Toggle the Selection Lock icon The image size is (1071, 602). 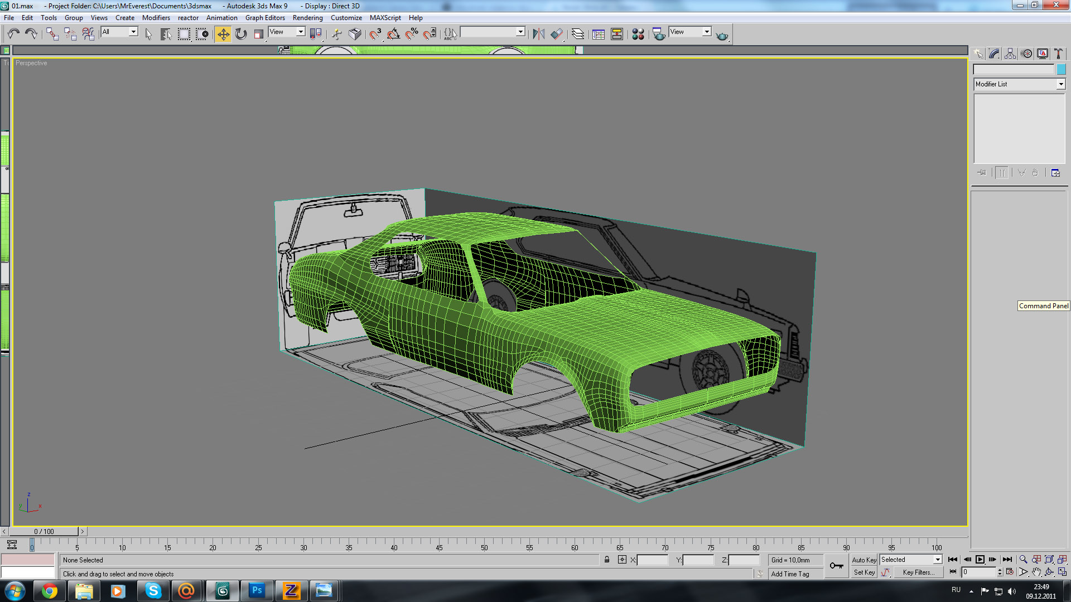coord(607,560)
